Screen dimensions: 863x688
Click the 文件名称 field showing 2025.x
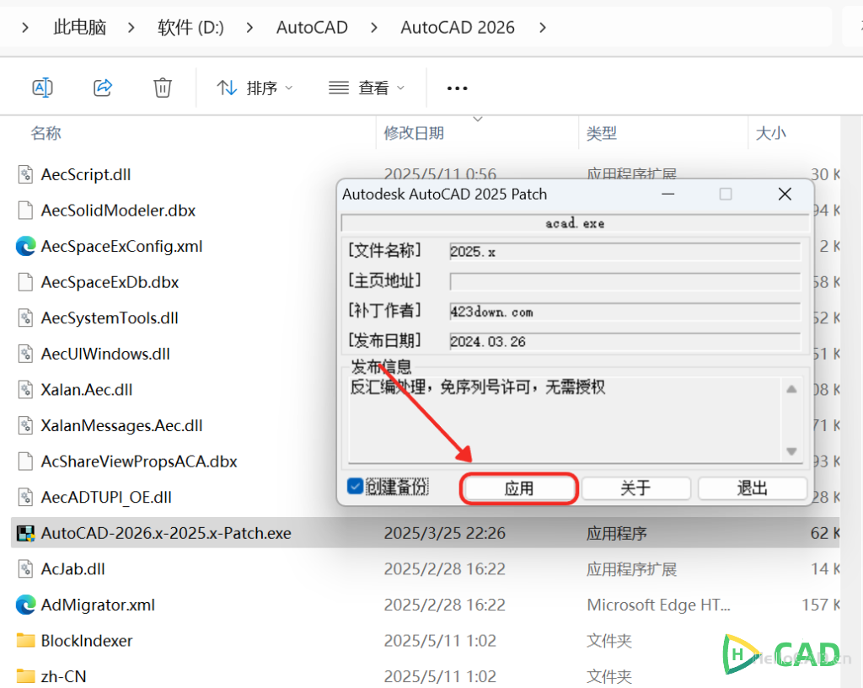tap(624, 251)
